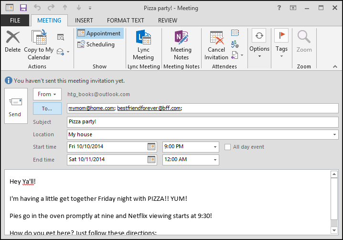Open the Options recurrence menu
Screen dimensions: 343x240
[259, 43]
